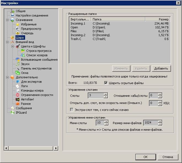This screenshot has height=163, width=182.
Task: Decrease the Слоты spinner value
Action: pos(106,97)
